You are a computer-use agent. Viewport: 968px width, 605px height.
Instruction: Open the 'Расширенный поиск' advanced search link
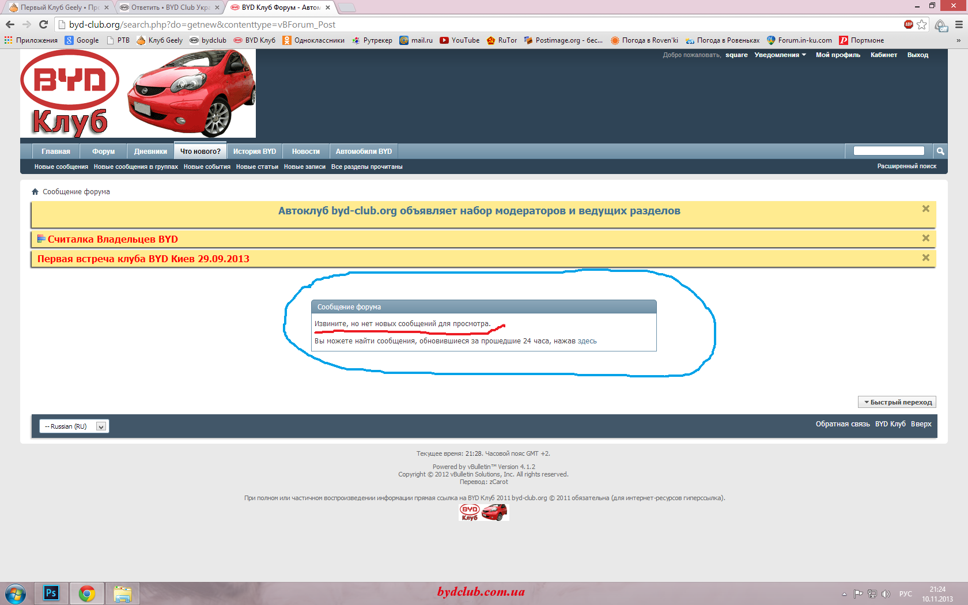906,167
